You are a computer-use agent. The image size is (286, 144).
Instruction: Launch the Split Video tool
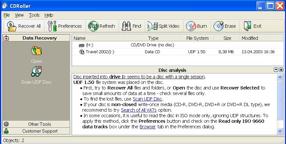163,26
